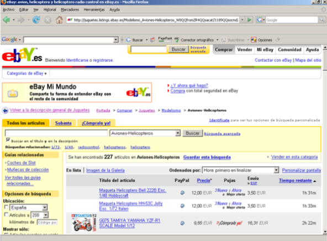Click the PayPal icon for Bell 222B item

pyautogui.click(x=182, y=193)
